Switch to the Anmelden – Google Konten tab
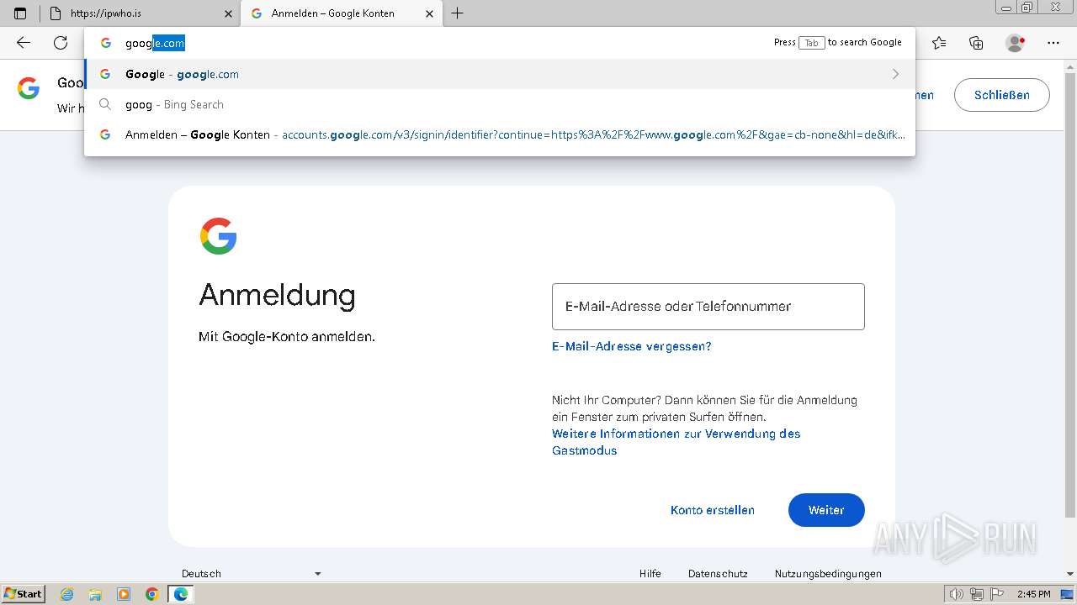The image size is (1077, 605). [x=341, y=13]
